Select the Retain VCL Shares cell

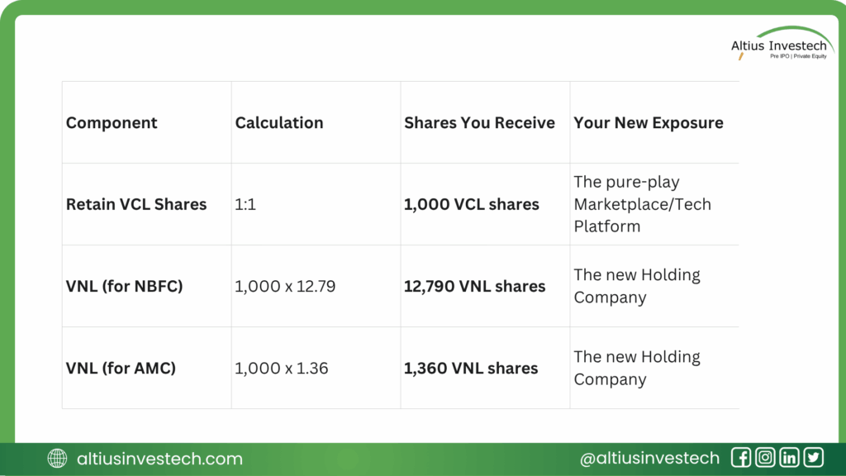136,204
